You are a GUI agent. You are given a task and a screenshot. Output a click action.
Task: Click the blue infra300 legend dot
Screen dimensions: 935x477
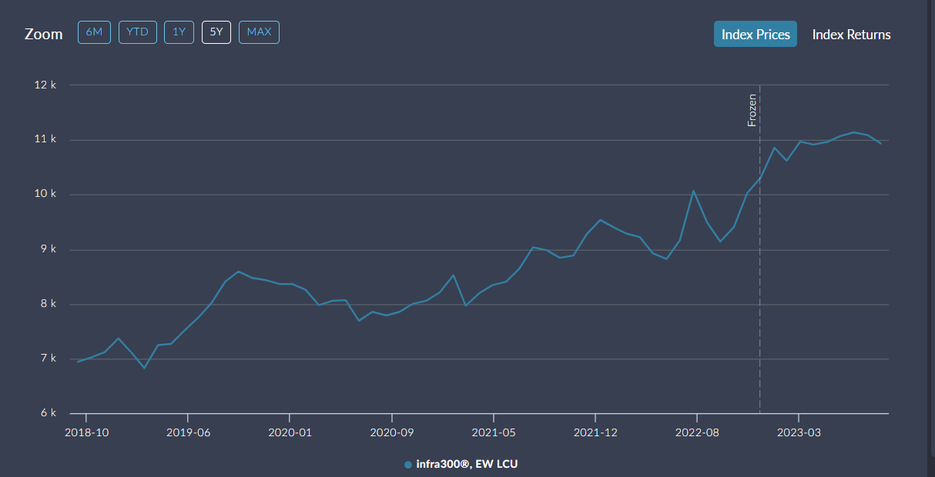[408, 465]
